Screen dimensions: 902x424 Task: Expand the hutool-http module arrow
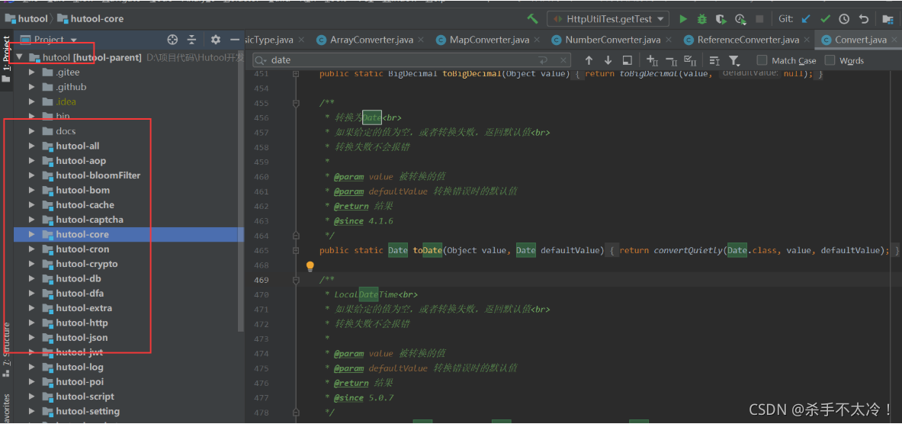(31, 323)
